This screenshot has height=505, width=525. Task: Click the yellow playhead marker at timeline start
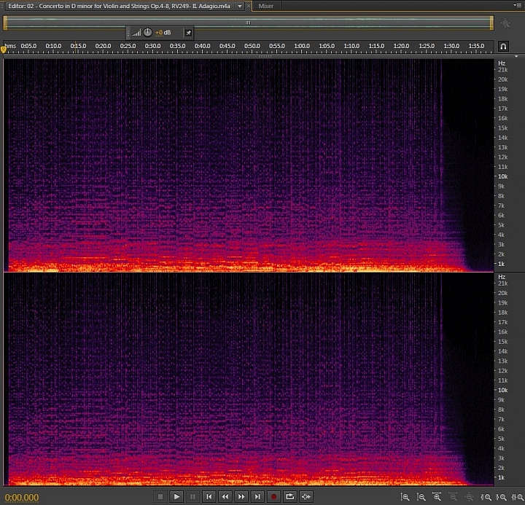tap(4, 50)
